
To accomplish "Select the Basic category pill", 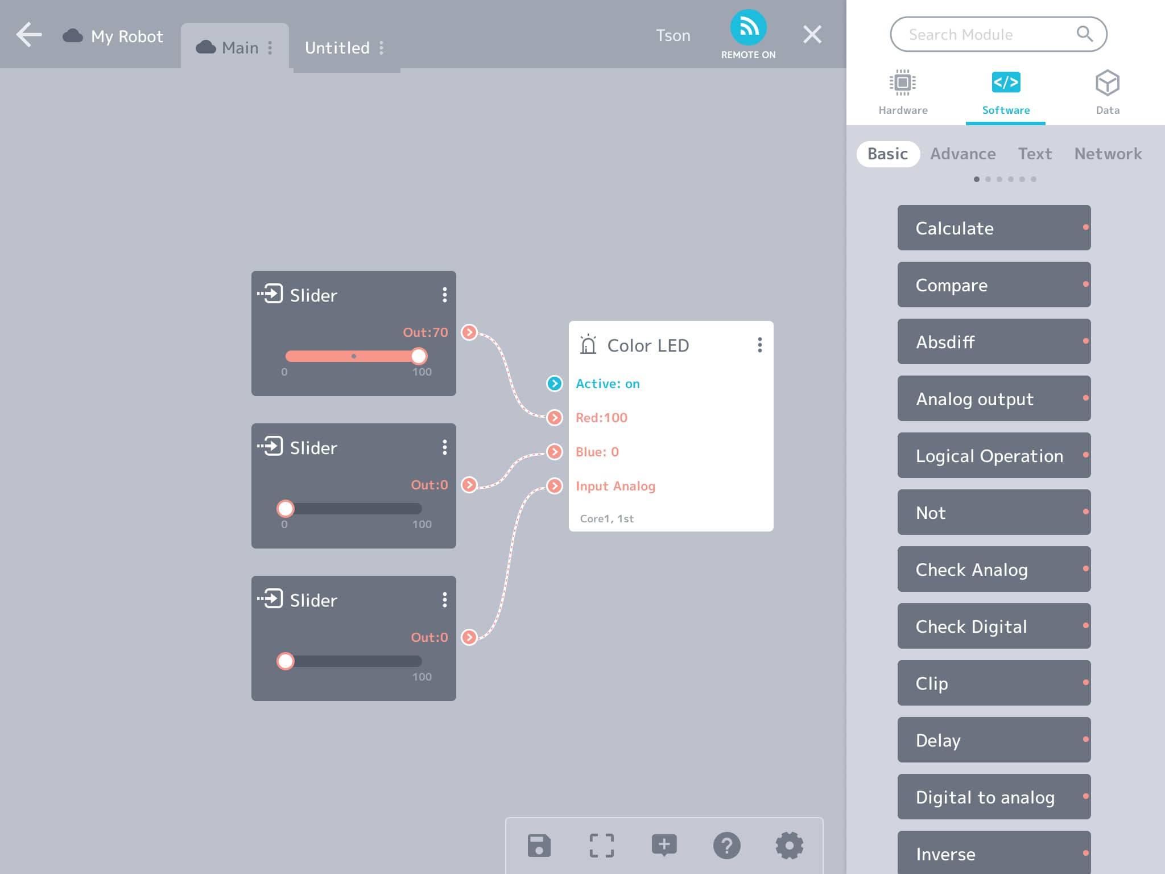I will pos(887,154).
